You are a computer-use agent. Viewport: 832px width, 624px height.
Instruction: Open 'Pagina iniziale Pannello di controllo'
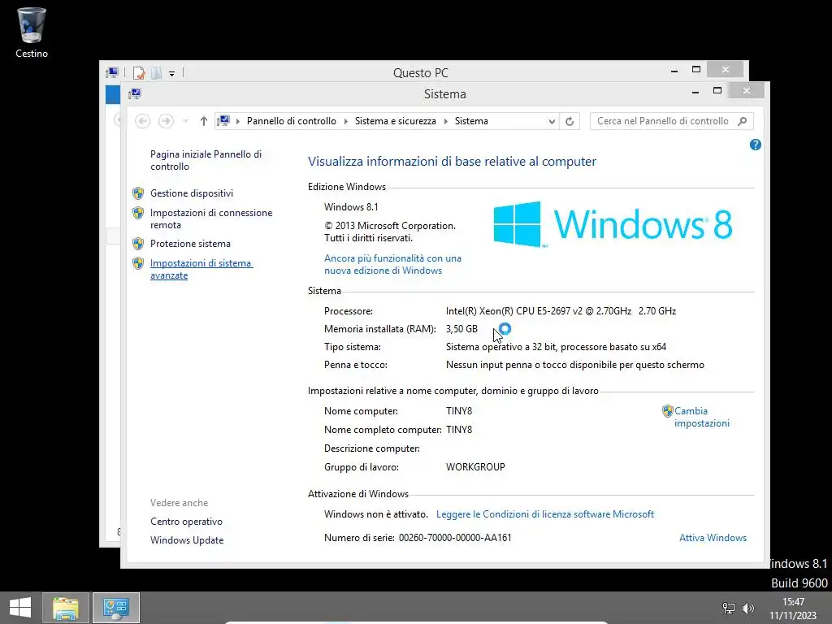(x=206, y=160)
